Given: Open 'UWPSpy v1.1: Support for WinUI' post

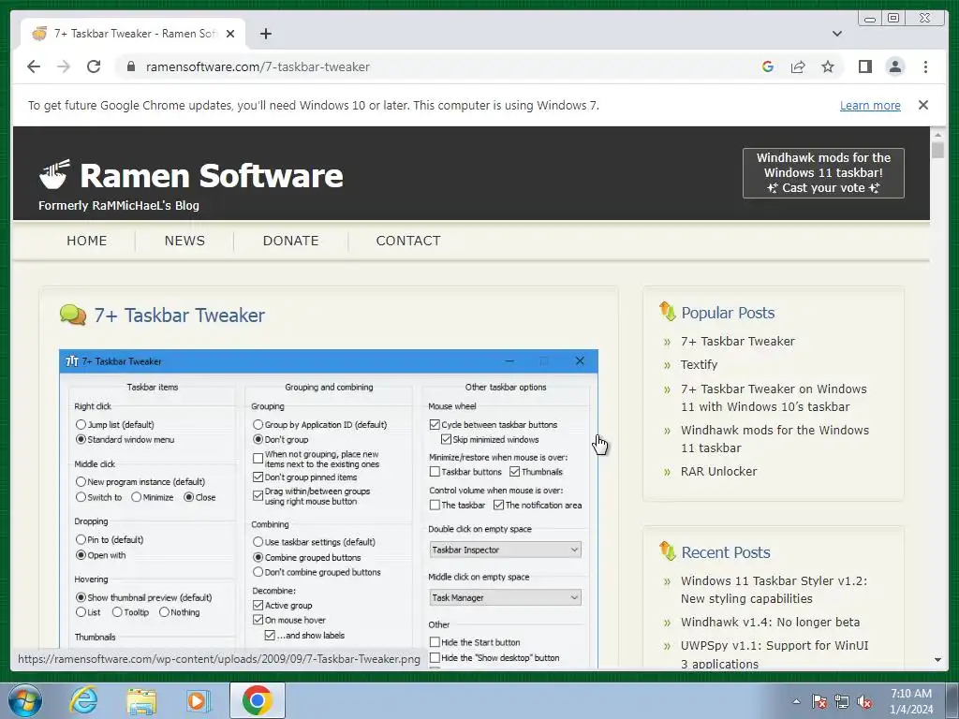Looking at the screenshot, I should [x=775, y=654].
